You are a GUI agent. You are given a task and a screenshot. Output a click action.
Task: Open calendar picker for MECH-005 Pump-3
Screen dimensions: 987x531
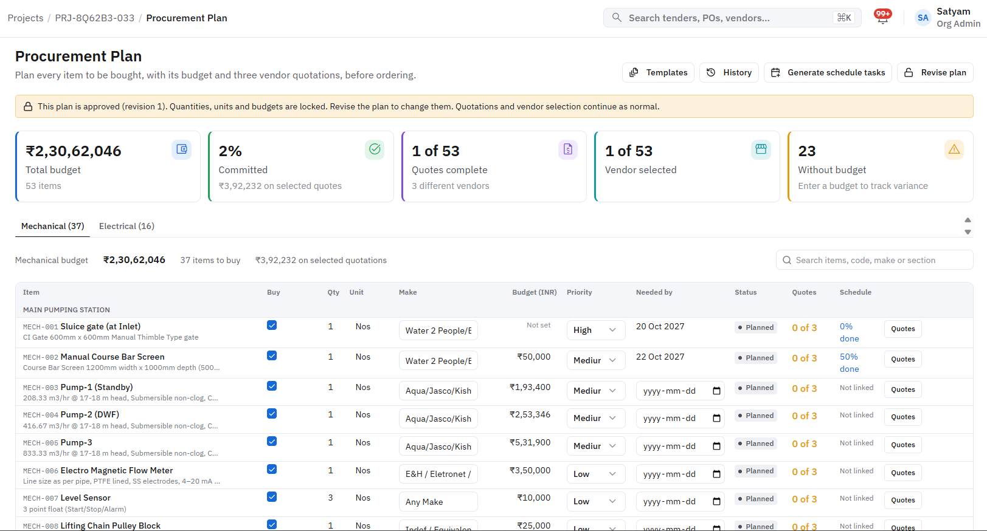(x=717, y=446)
